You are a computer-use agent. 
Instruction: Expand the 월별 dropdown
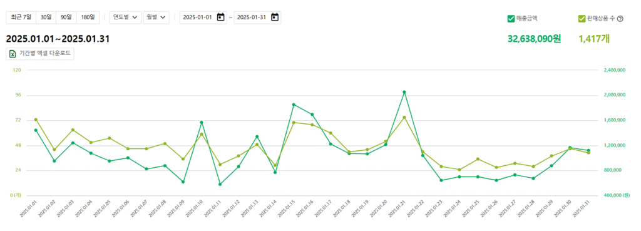[156, 17]
